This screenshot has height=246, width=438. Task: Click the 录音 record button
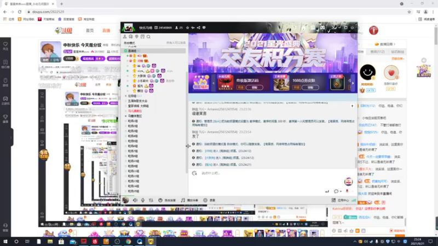click(209, 200)
